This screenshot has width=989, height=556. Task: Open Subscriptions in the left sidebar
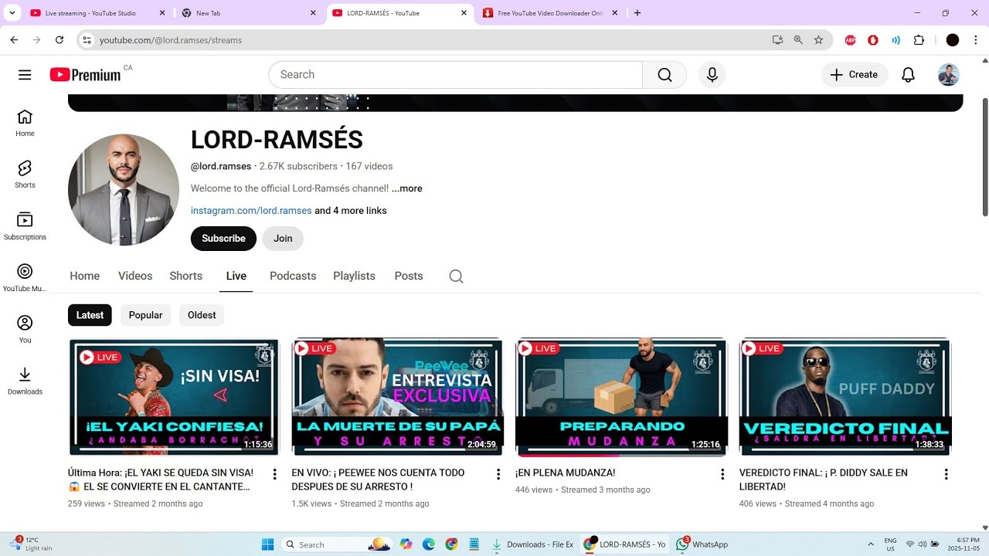pyautogui.click(x=25, y=226)
